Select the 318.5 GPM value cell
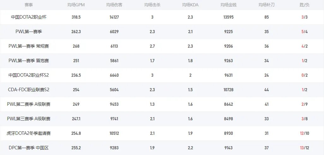This screenshot has height=155, width=324. point(76,17)
